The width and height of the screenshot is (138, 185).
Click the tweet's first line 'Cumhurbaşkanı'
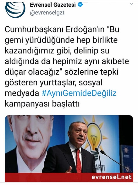(x=34, y=29)
